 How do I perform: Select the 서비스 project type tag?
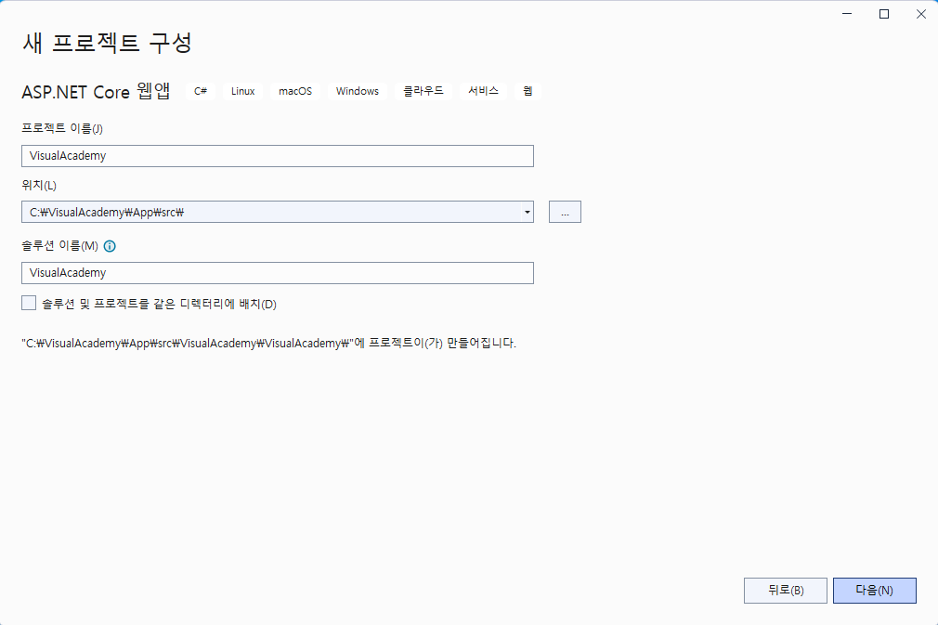484,91
